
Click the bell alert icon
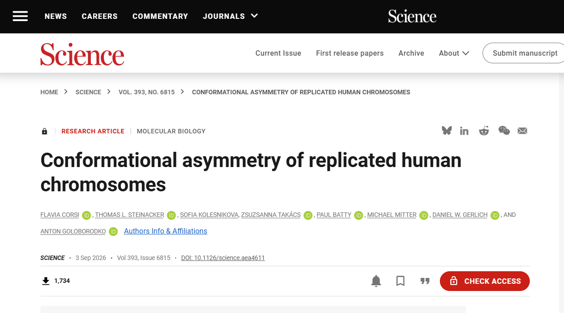coord(376,281)
